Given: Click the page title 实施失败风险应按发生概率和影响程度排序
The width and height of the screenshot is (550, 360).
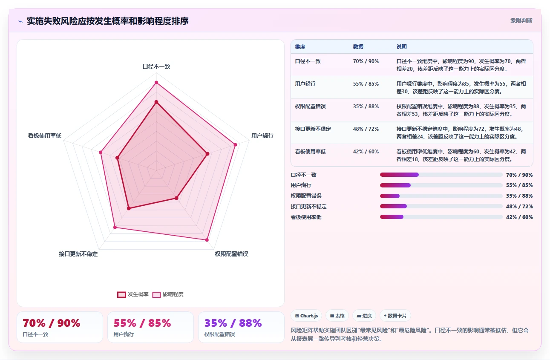Looking at the screenshot, I should pyautogui.click(x=107, y=21).
